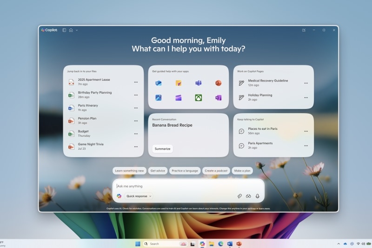Choose Create a podcast suggestion
This screenshot has width=372, height=248.
[x=216, y=171]
